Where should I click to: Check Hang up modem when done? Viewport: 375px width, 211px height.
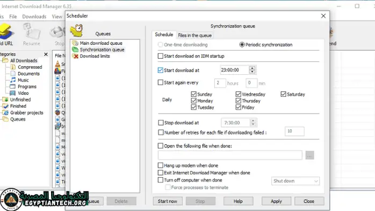pos(161,165)
